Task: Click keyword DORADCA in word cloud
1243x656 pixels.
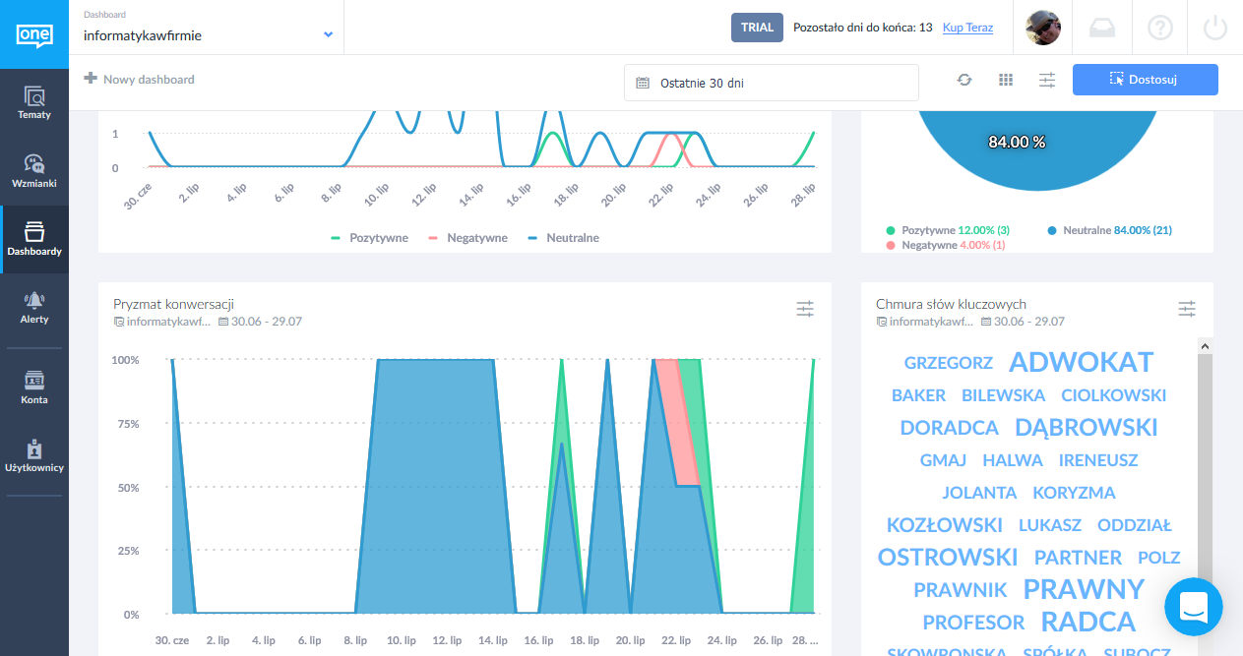Action: coord(950,428)
